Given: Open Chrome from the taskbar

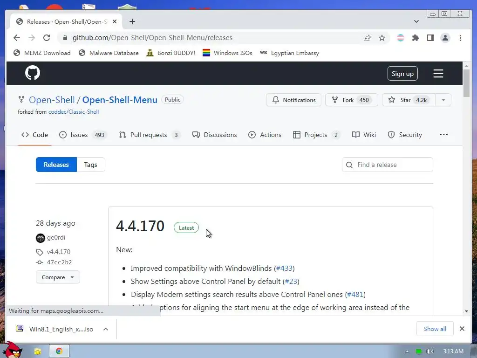Looking at the screenshot, I should click(59, 351).
